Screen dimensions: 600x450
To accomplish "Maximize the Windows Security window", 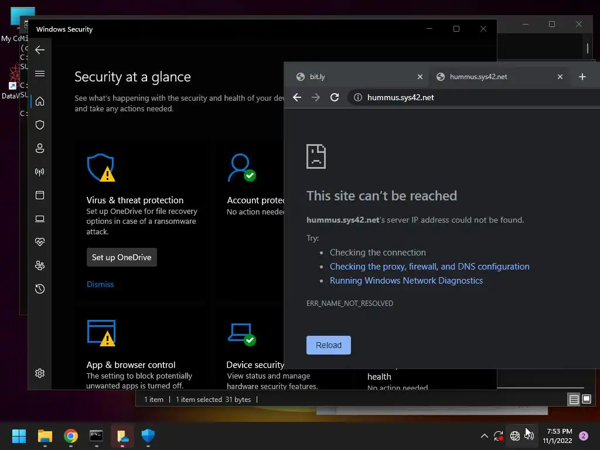I will tap(456, 29).
